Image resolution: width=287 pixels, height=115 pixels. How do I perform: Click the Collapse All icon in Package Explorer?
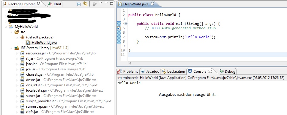click(x=79, y=4)
